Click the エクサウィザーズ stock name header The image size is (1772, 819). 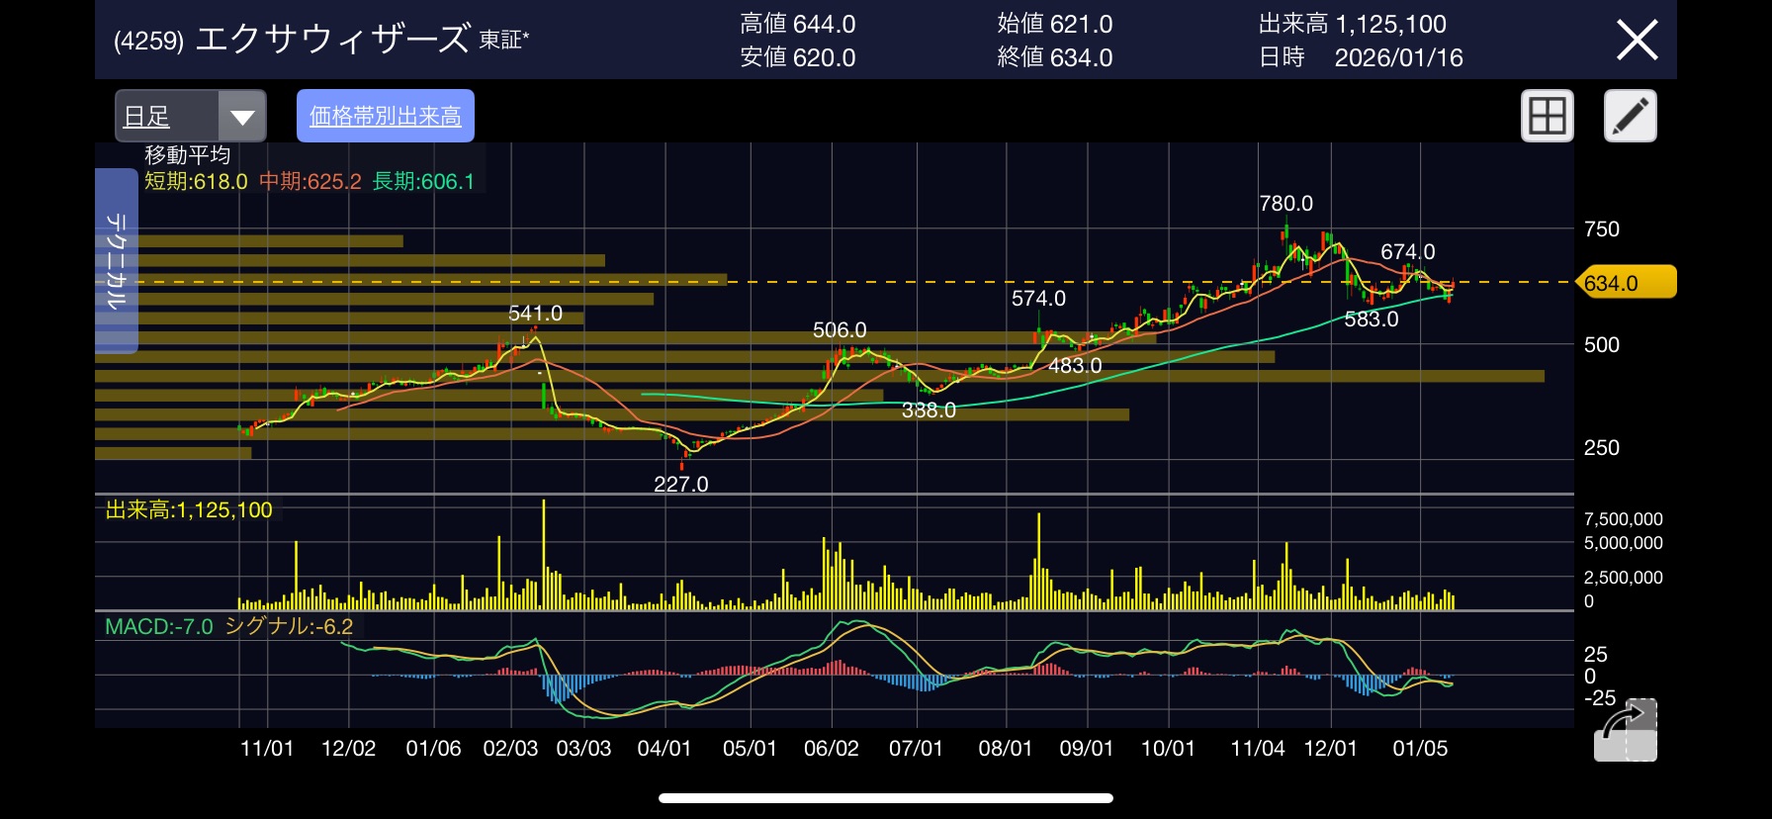[332, 40]
